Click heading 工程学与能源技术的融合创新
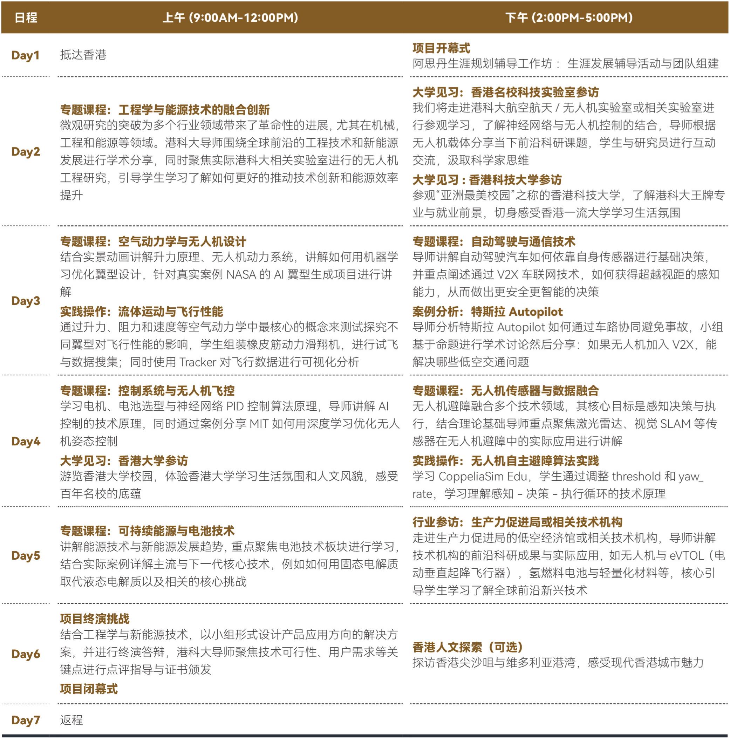This screenshot has width=730, height=738. point(165,110)
